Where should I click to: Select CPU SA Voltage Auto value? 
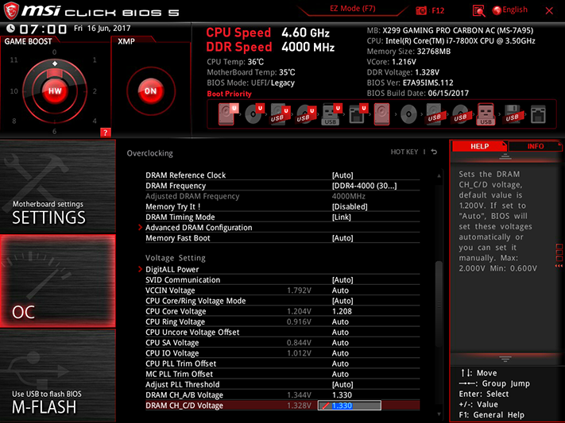tap(340, 342)
